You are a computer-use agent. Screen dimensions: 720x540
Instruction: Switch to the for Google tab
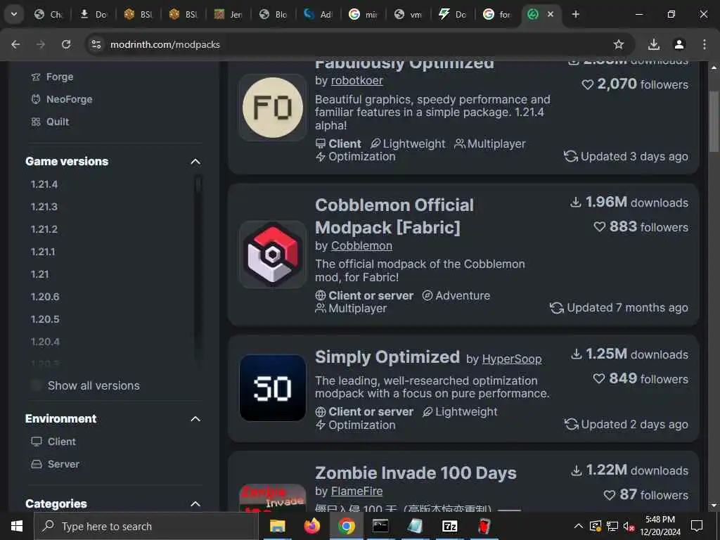(x=499, y=14)
